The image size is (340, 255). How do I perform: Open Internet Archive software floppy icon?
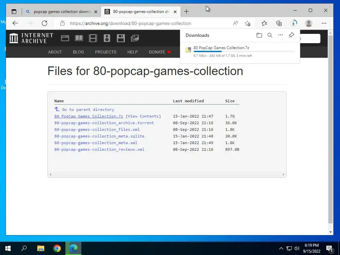click(x=121, y=38)
